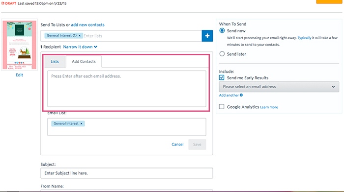Viewport: 344px width, 192px height.
Task: Open the Please select an email address dropdown
Action: coord(279,87)
